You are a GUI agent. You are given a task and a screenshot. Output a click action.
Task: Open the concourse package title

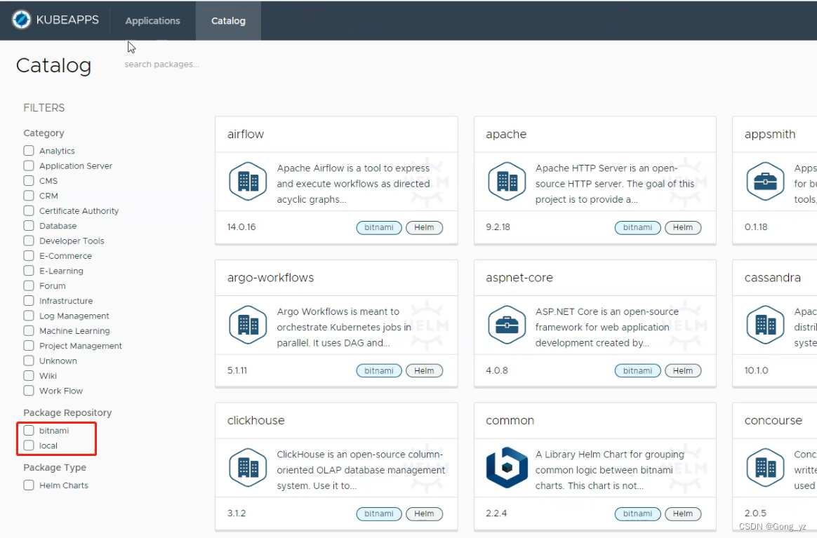pos(773,420)
